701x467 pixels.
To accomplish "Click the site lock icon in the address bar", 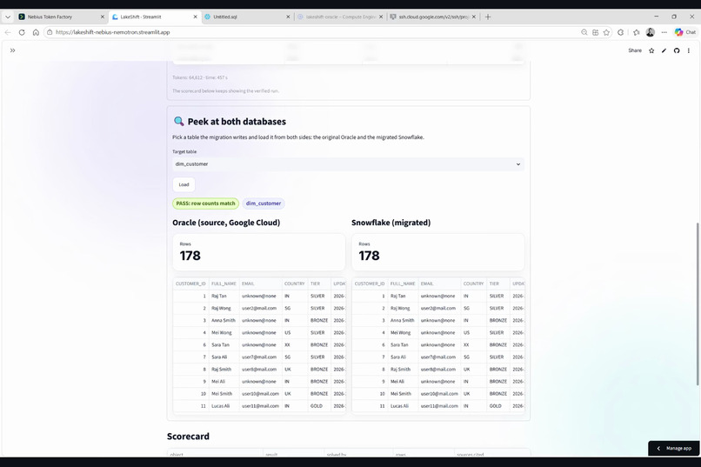I will 50,32.
